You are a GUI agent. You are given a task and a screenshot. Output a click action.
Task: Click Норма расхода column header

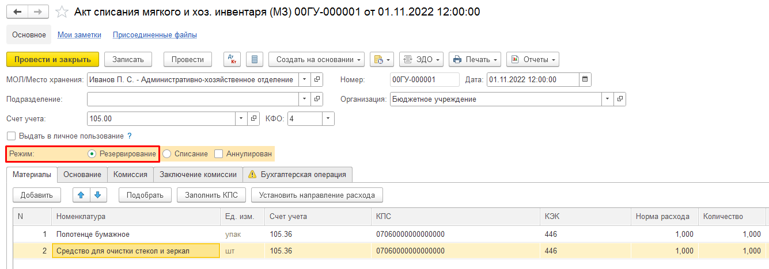coord(664,217)
